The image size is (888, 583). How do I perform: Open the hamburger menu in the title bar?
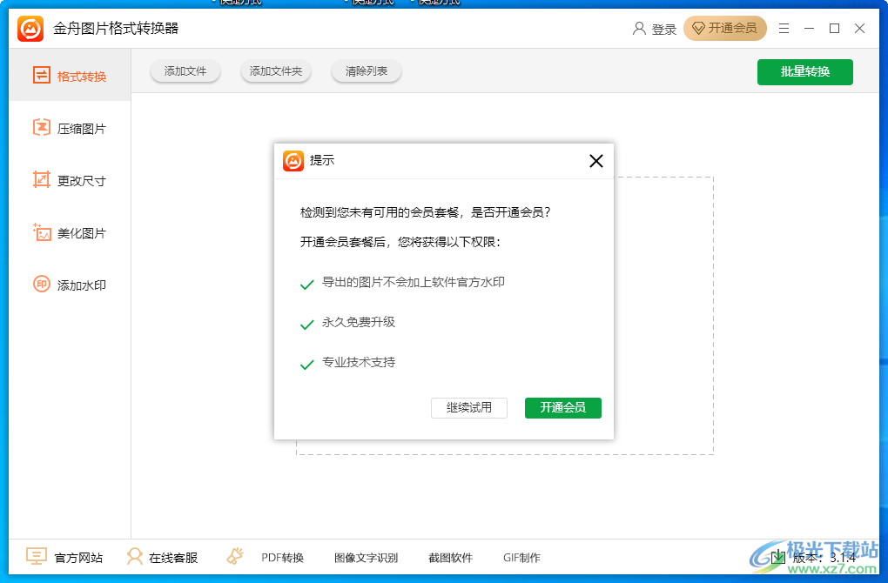pos(783,28)
